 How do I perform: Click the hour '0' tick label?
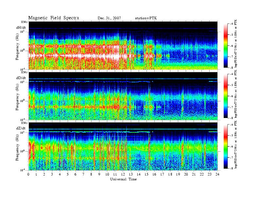pos(28,174)
